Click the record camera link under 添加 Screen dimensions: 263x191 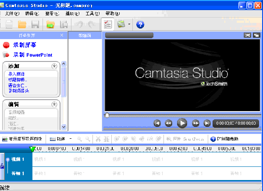[19, 91]
